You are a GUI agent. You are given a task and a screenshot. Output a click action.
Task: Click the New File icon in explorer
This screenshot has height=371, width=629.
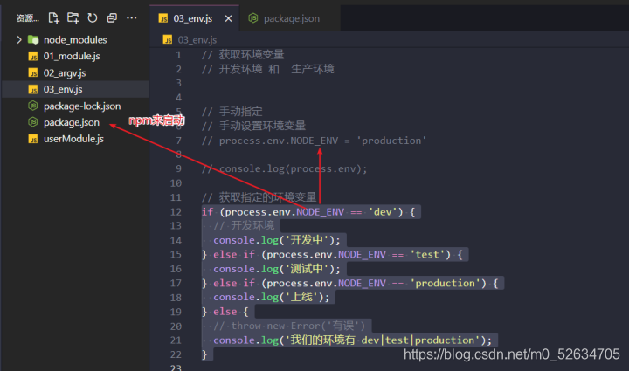[53, 18]
